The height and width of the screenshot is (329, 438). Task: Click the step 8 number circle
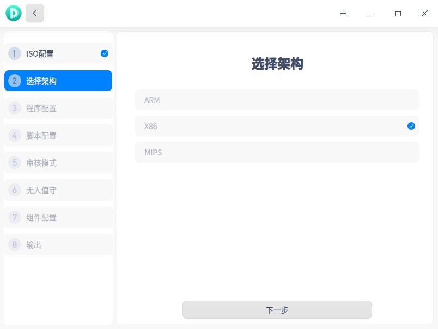(14, 244)
